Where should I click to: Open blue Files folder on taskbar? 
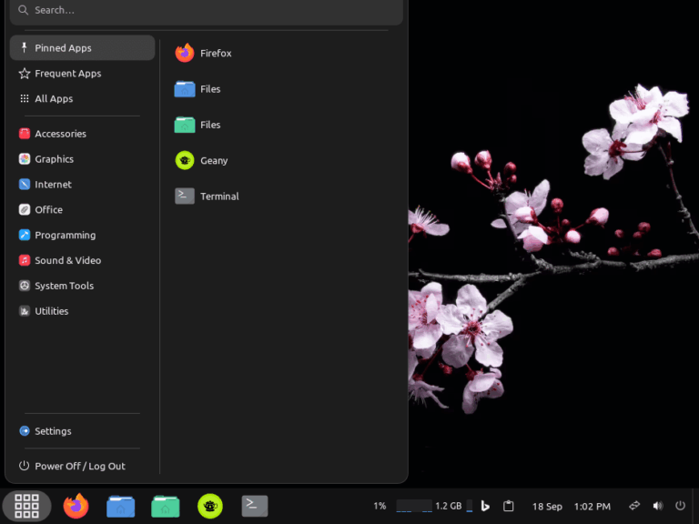pos(120,506)
